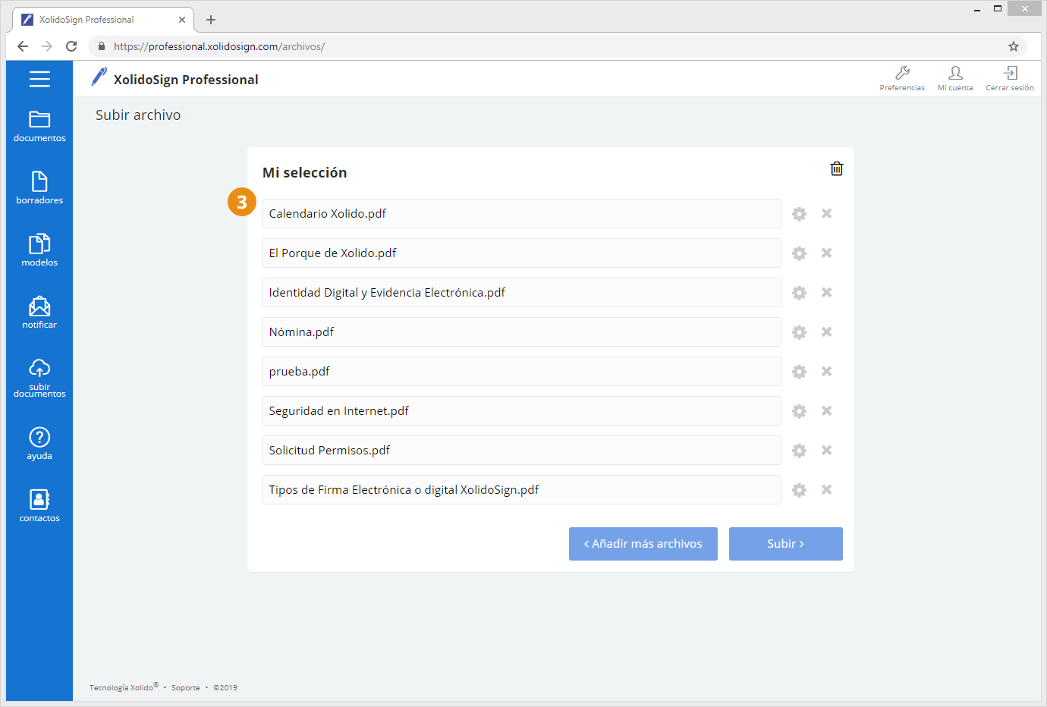The image size is (1047, 707).
Task: View site security lock info
Action: (x=102, y=46)
